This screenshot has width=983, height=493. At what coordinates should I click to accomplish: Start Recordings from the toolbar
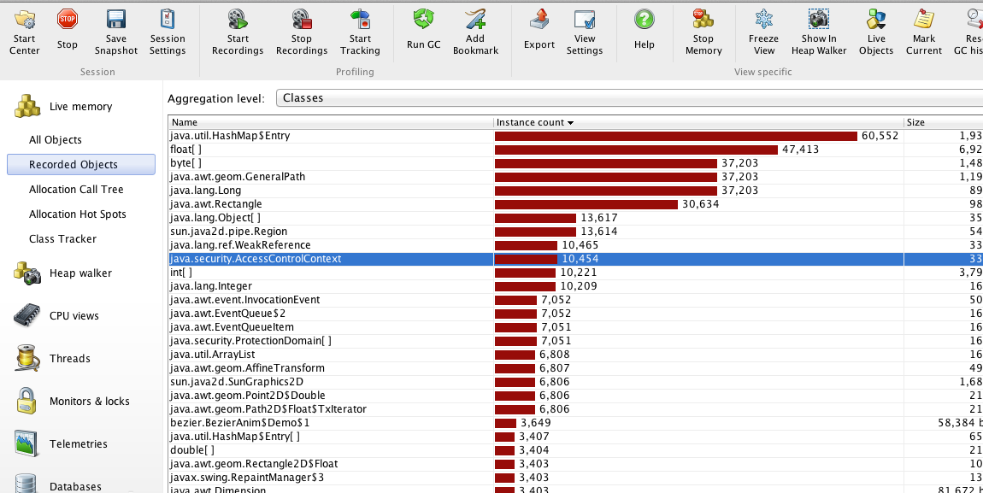(x=238, y=32)
